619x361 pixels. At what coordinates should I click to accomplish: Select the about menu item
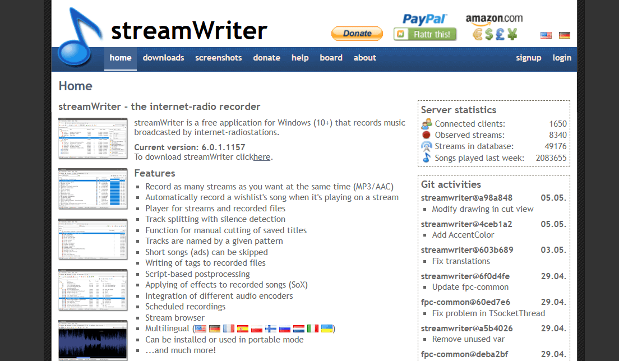pos(364,58)
